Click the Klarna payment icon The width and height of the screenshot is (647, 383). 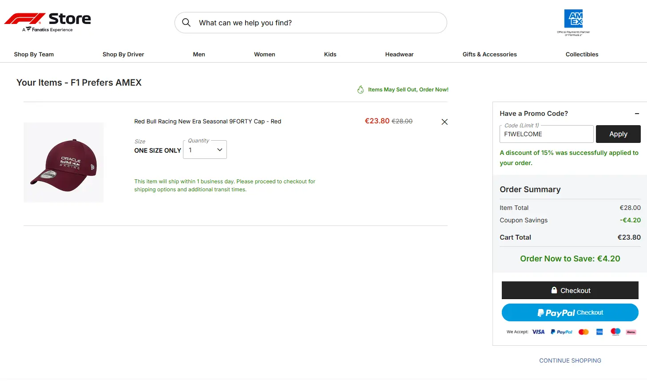pyautogui.click(x=631, y=332)
